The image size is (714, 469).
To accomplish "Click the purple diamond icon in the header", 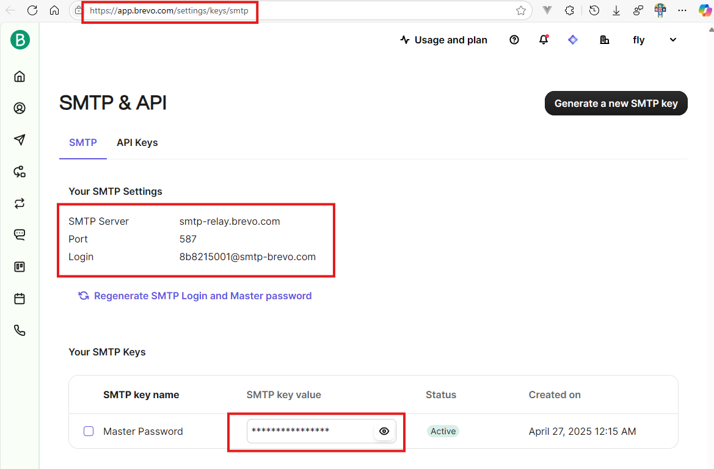I will click(x=573, y=40).
